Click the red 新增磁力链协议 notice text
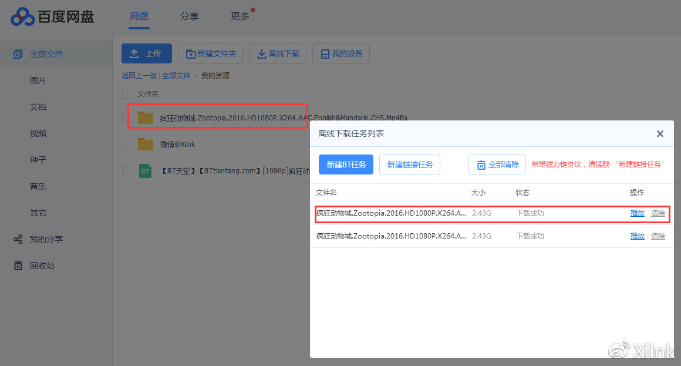This screenshot has width=681, height=366. [x=598, y=164]
